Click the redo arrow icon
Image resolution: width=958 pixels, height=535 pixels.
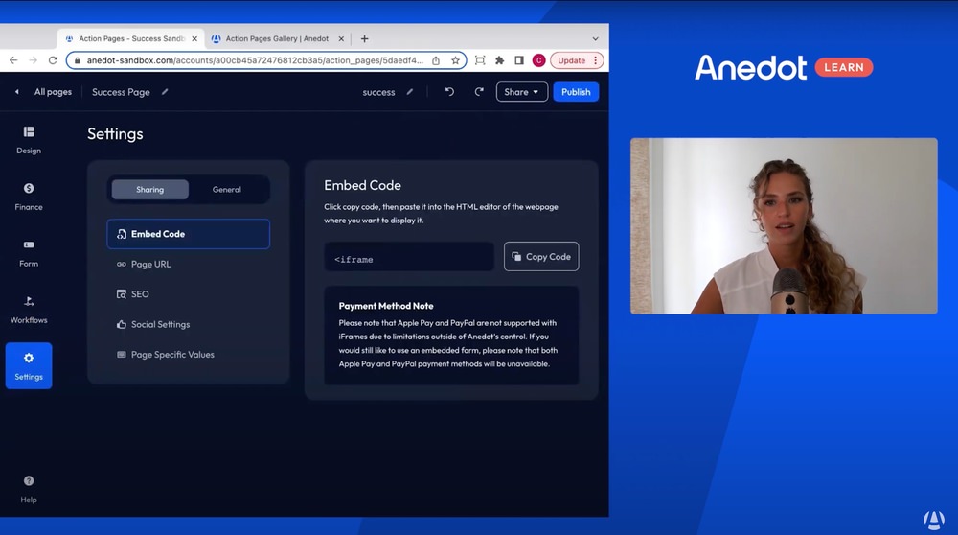pyautogui.click(x=479, y=92)
